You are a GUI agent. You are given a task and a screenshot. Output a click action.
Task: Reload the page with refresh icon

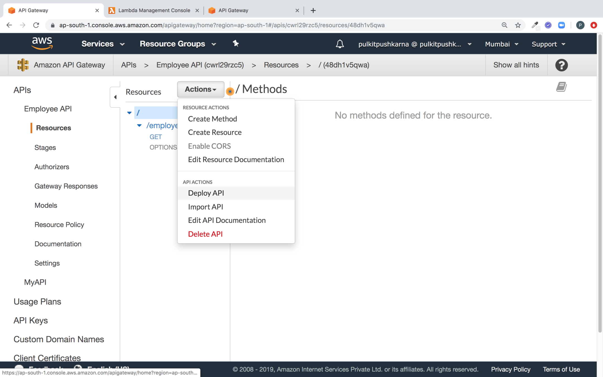(x=36, y=25)
